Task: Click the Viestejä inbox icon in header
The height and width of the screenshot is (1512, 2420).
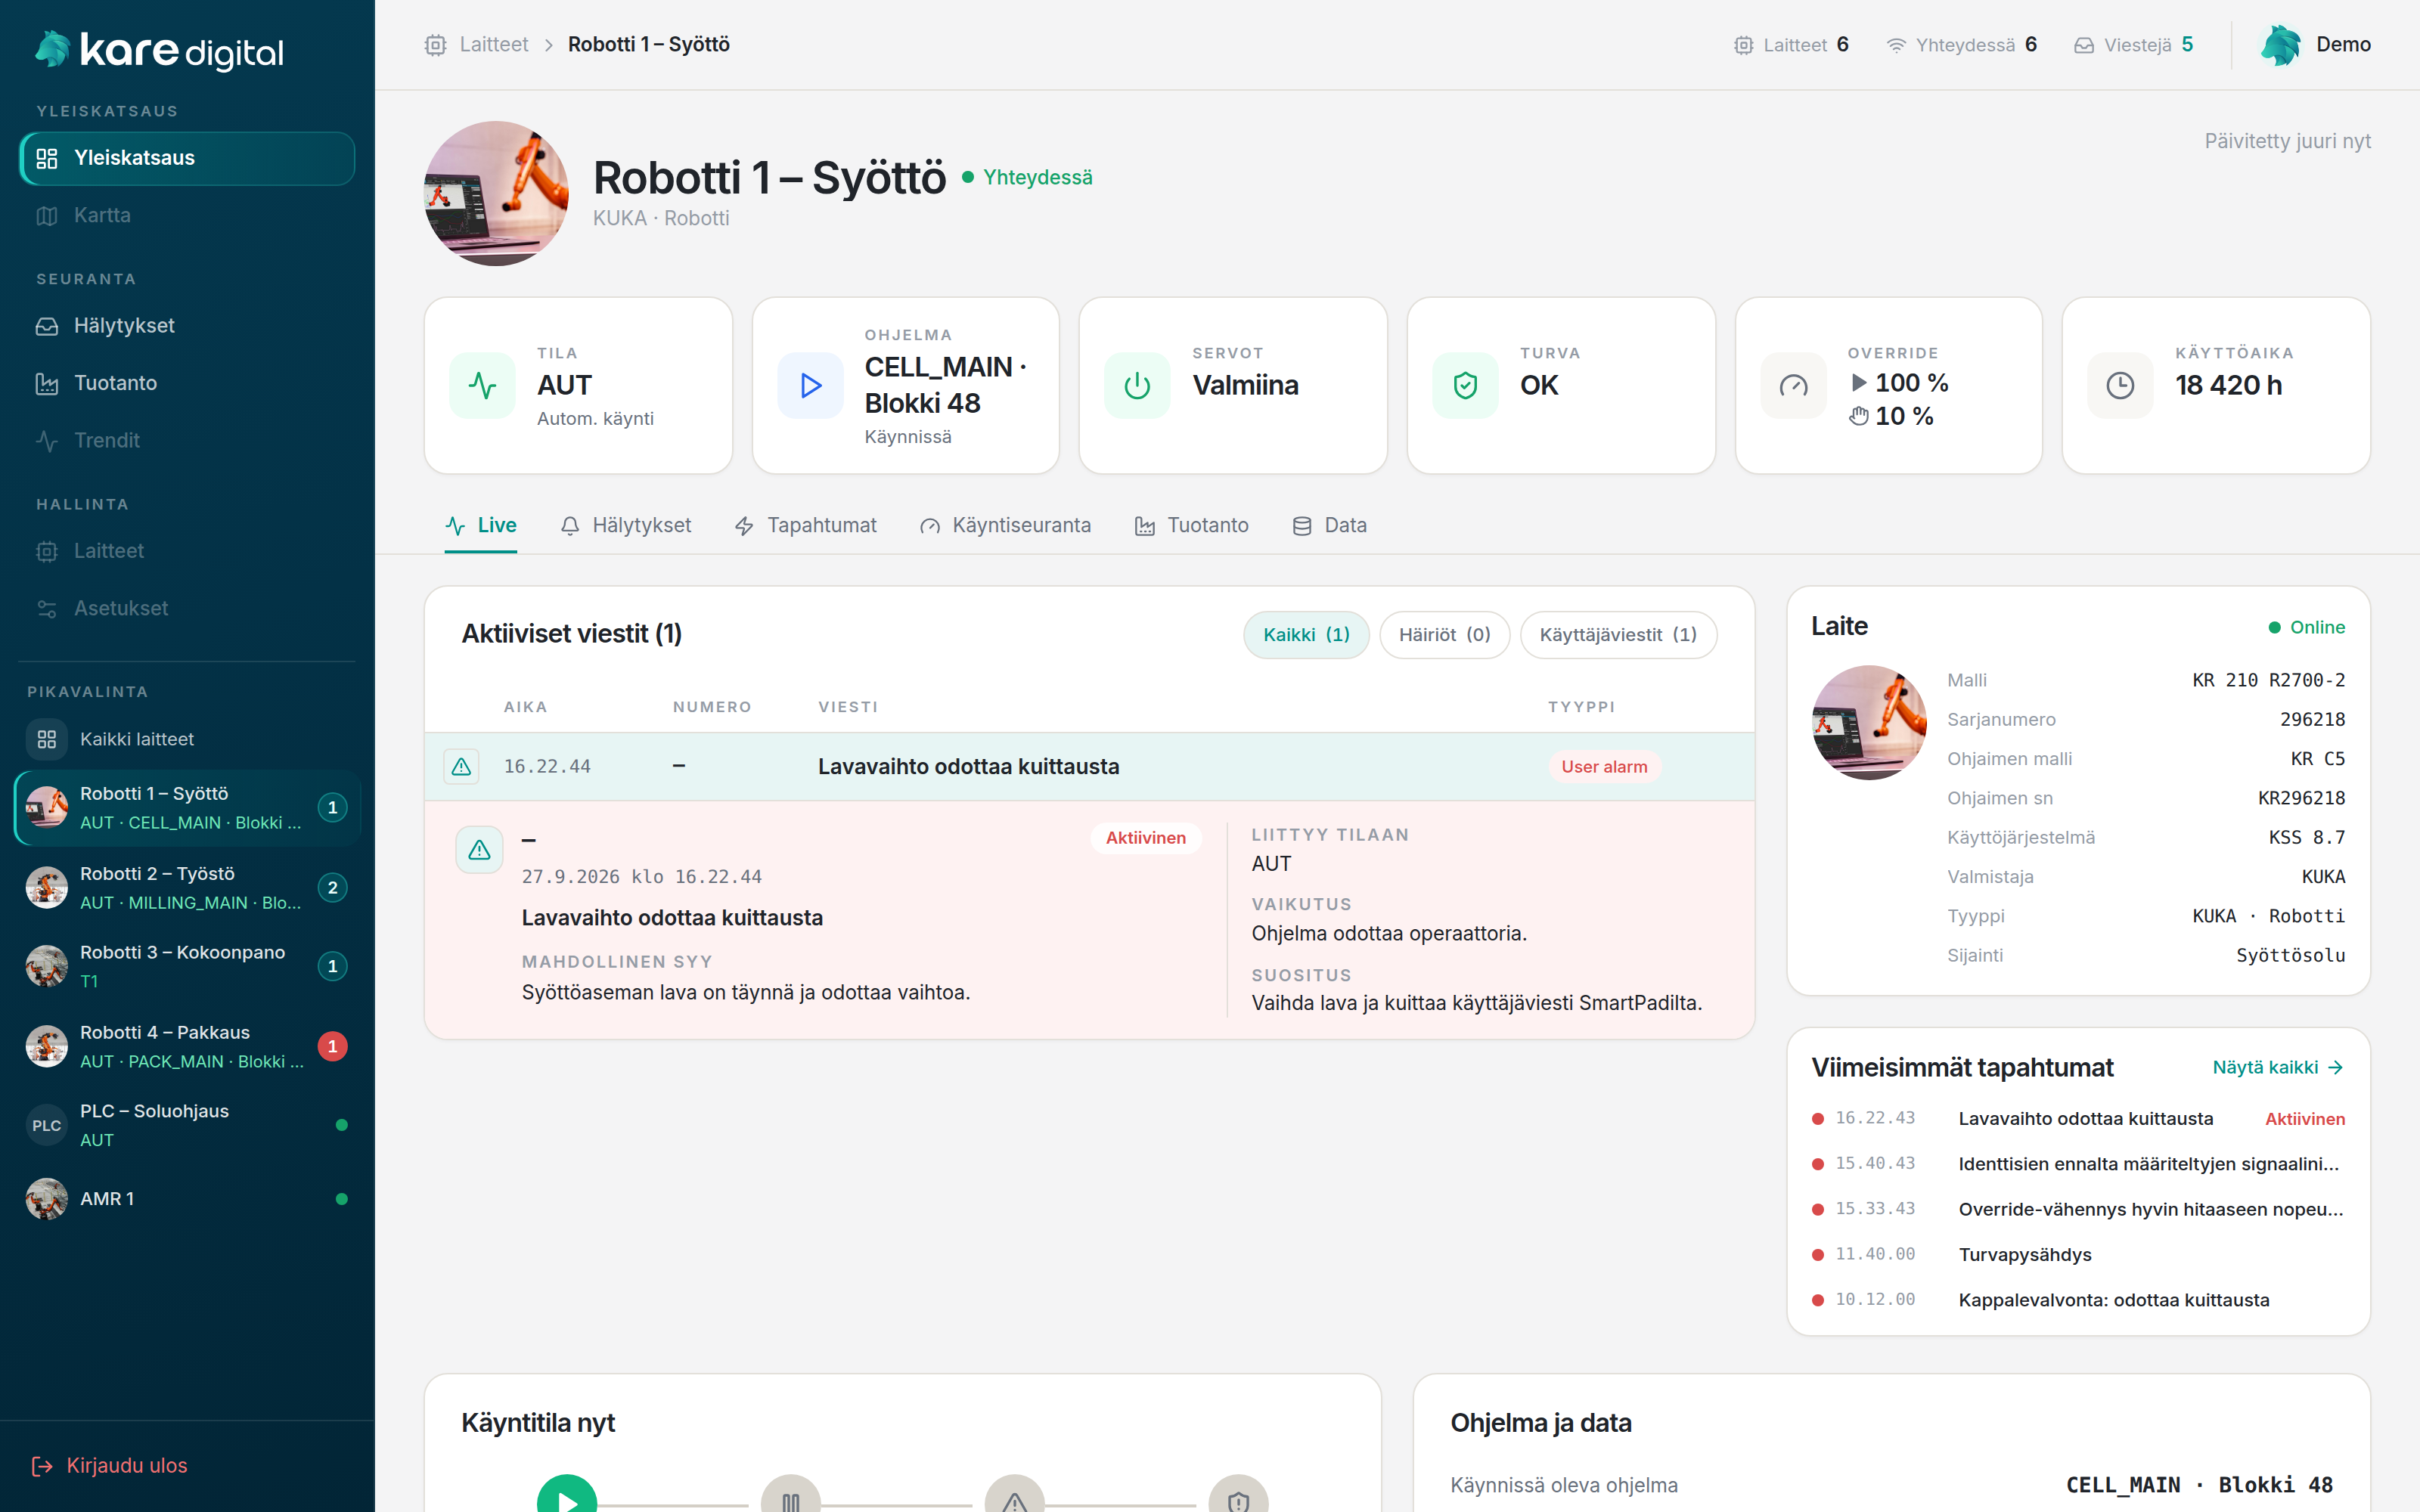Action: pyautogui.click(x=2083, y=45)
